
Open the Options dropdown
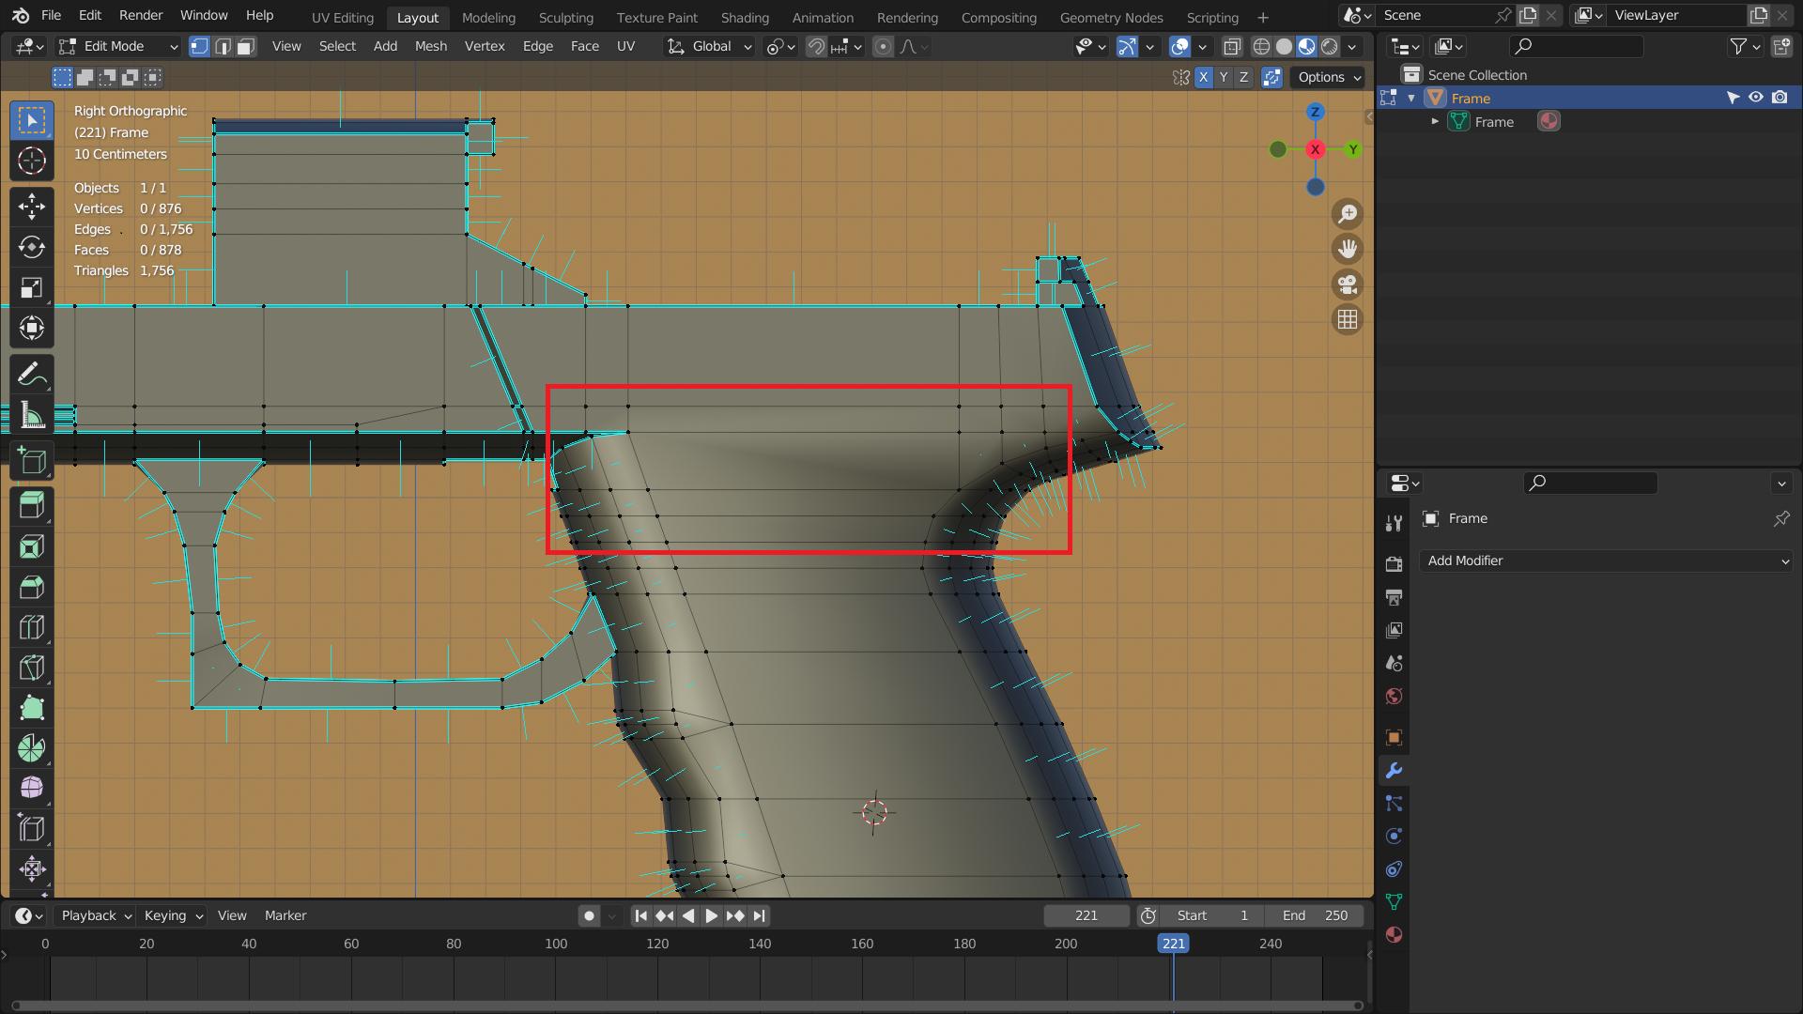[1329, 77]
